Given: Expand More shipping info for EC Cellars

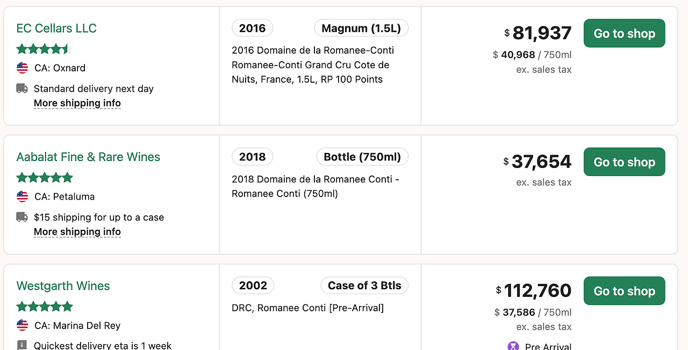Looking at the screenshot, I should click(x=77, y=103).
